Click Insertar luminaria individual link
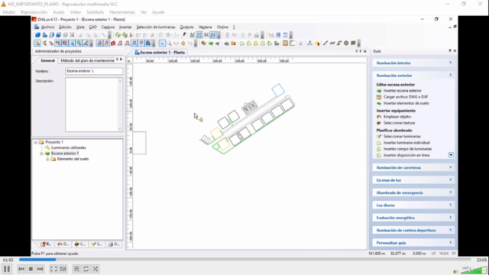 pos(406,143)
